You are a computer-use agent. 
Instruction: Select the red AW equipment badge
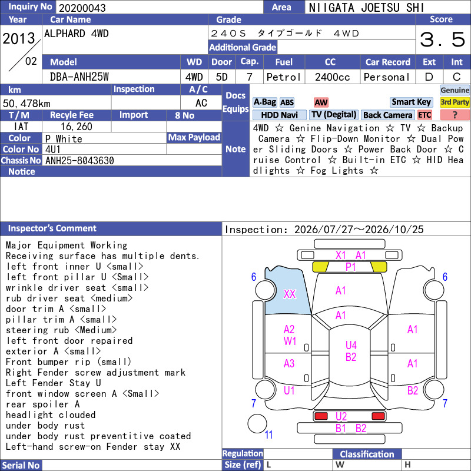pos(321,102)
